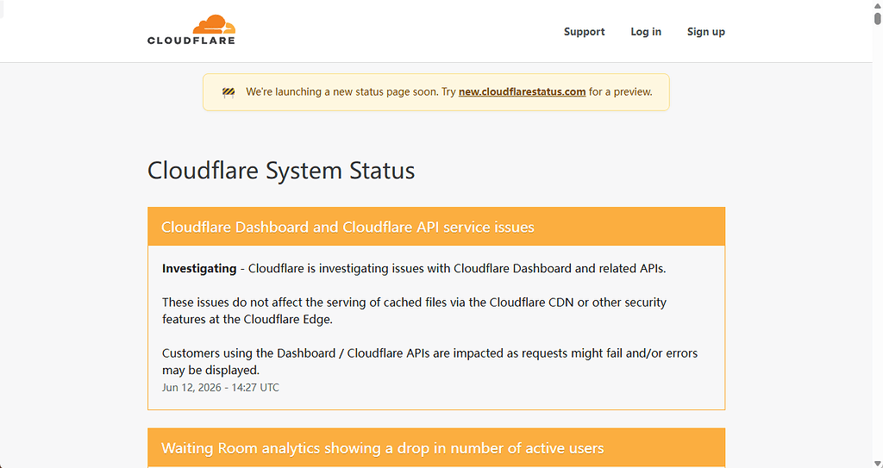Open the Waiting Room analytics incident heading

(x=382, y=448)
